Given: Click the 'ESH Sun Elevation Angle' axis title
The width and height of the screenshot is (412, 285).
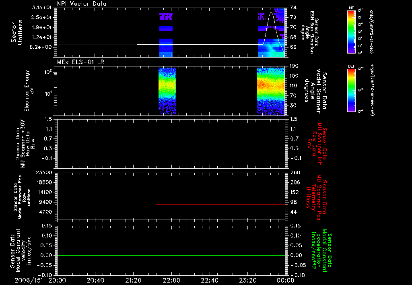Looking at the screenshot, I should click(x=310, y=32).
